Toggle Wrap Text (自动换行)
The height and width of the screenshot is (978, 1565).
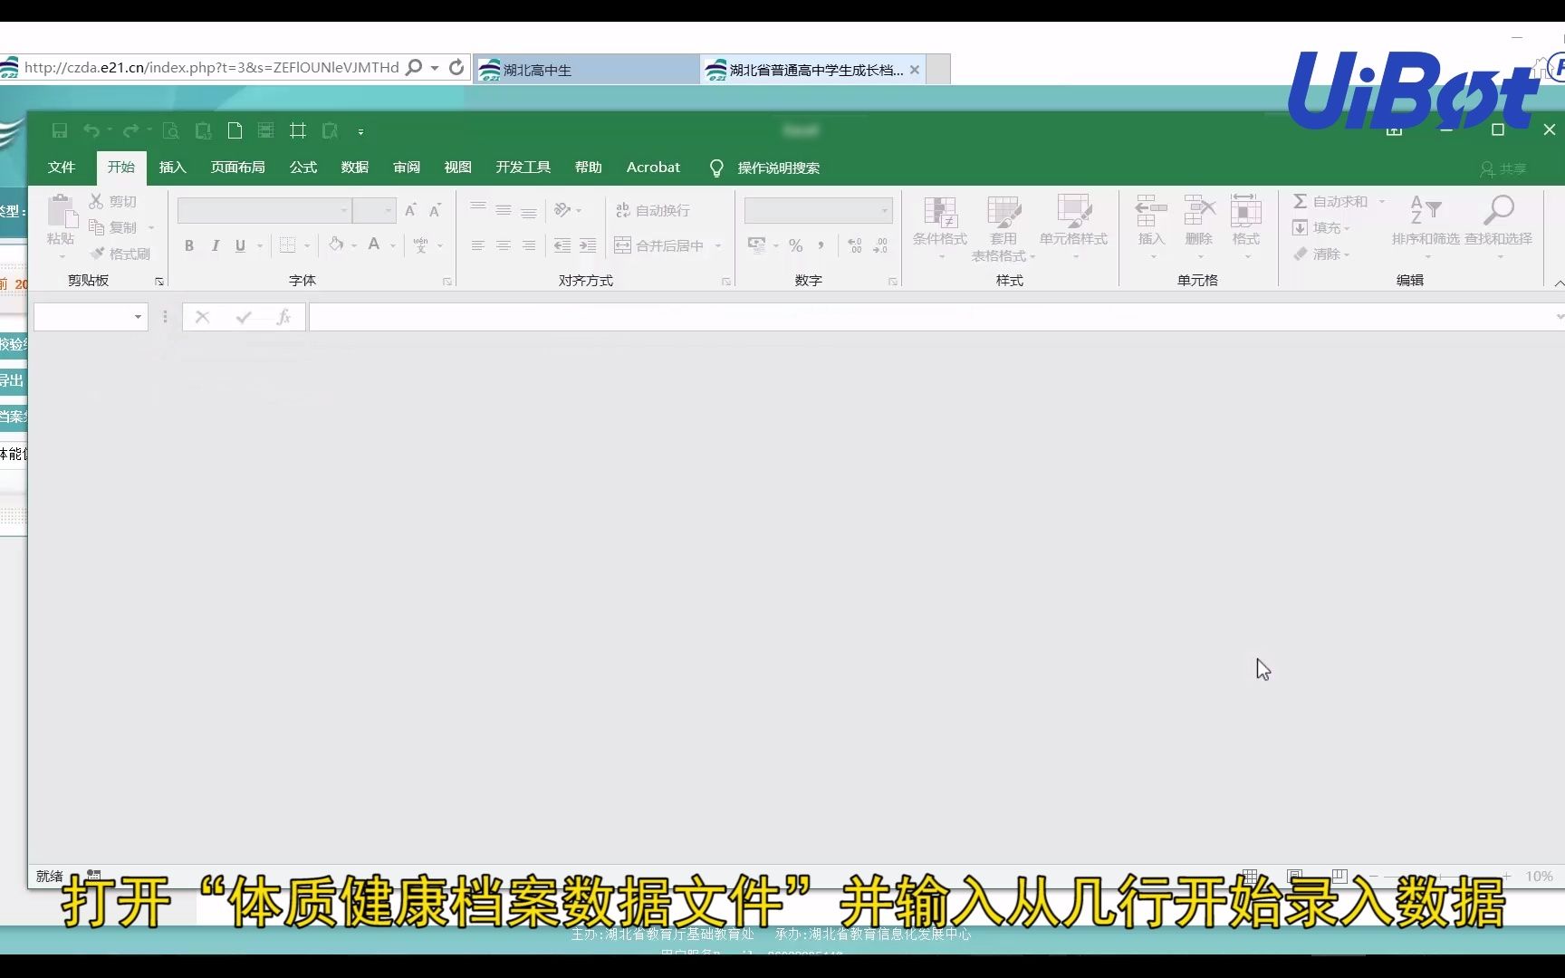point(652,210)
